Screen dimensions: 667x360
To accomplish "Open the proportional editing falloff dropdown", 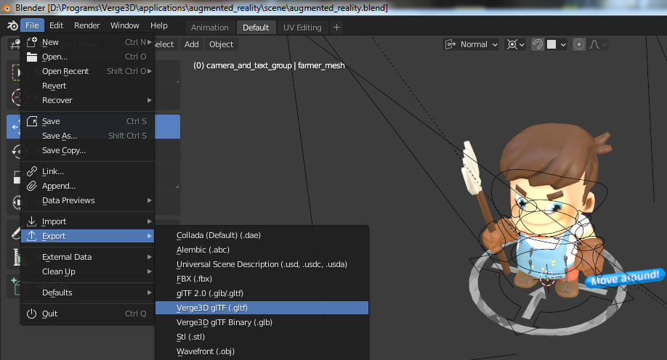I will pos(598,44).
